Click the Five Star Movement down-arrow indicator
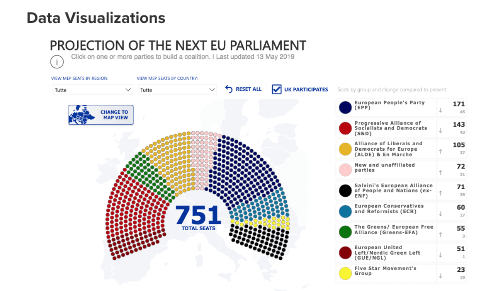498x291 pixels. point(440,276)
